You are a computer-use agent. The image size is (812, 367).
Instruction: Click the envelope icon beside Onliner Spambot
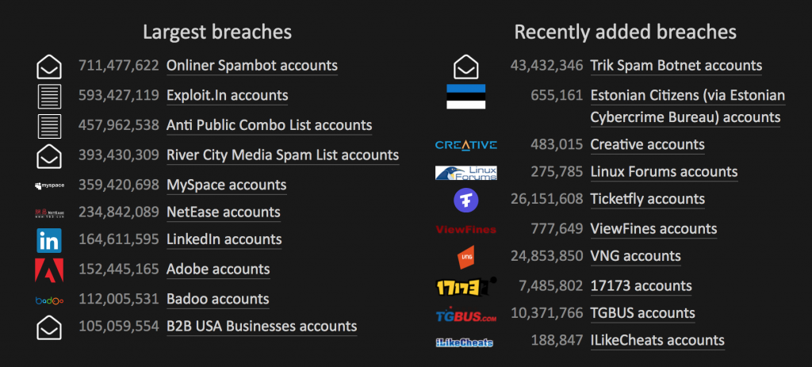[49, 67]
